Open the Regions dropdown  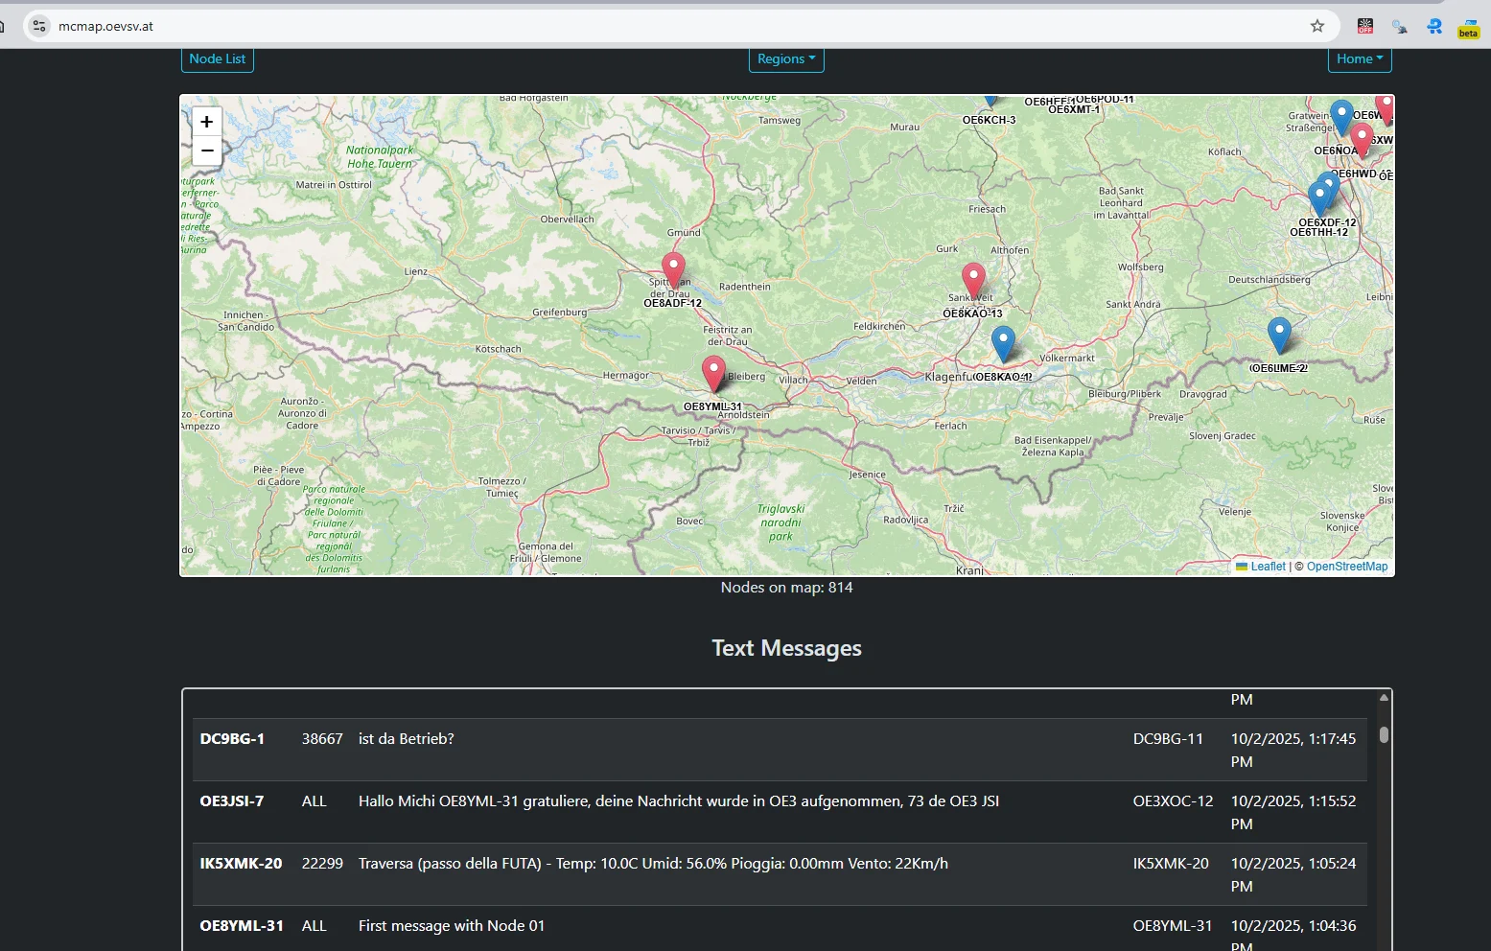pyautogui.click(x=786, y=58)
